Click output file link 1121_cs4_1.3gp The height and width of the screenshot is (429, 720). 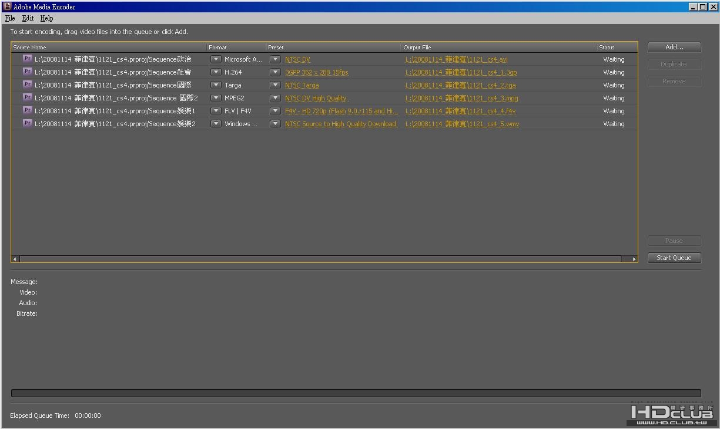pyautogui.click(x=461, y=72)
